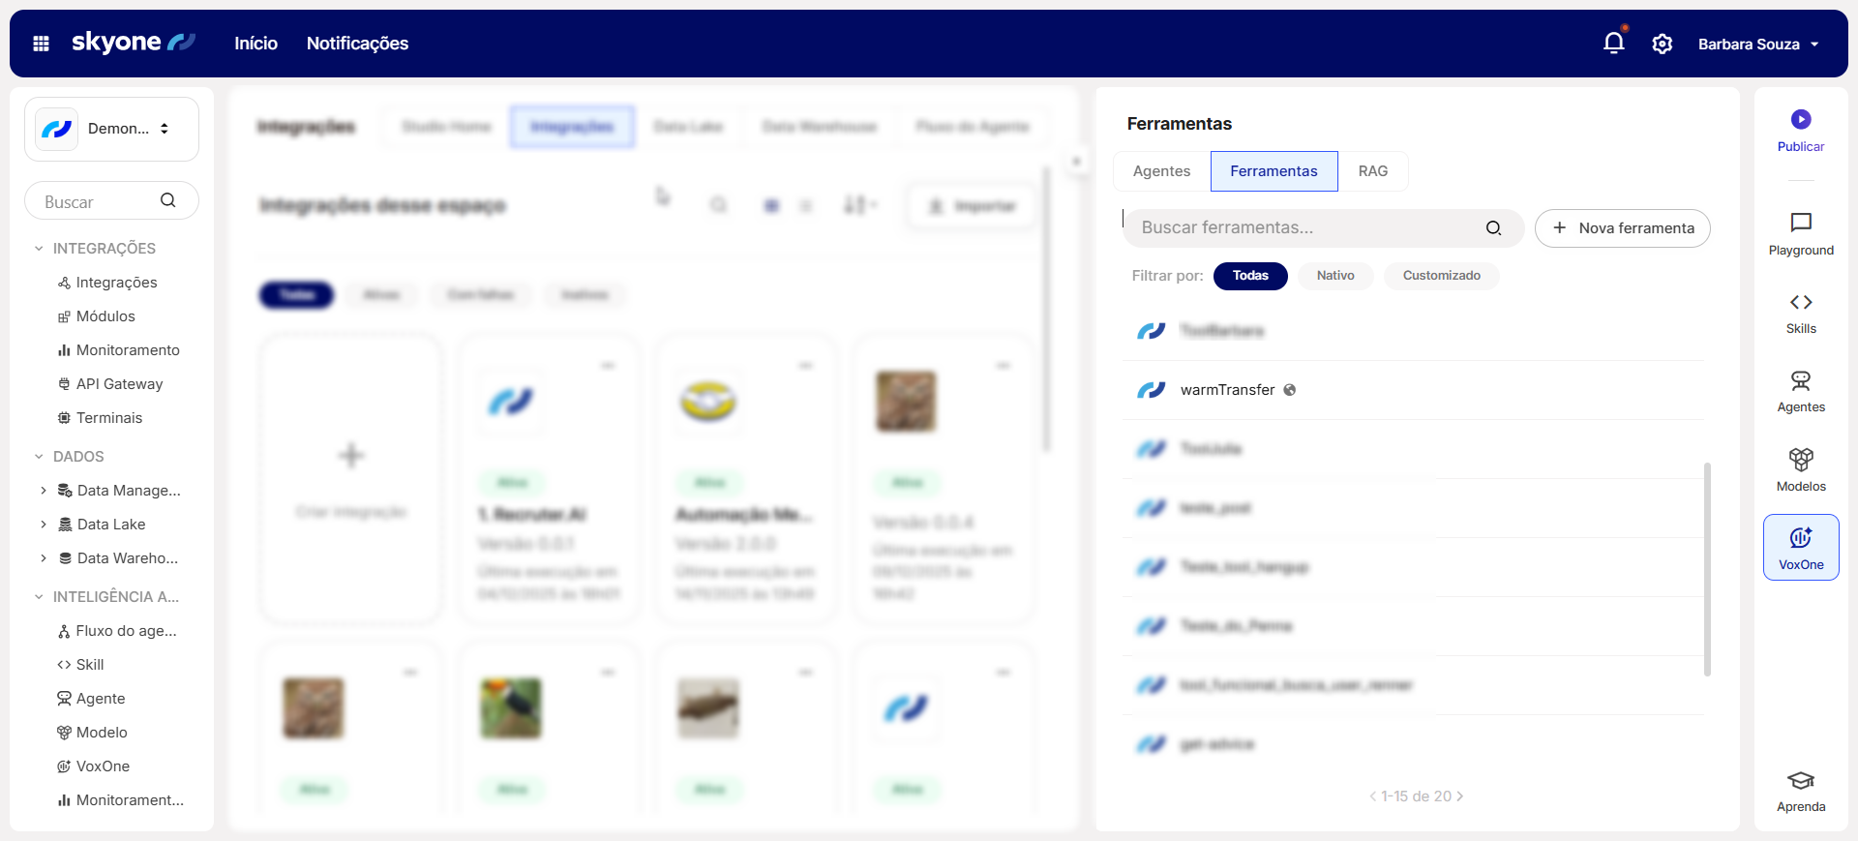Open Barbara Souza user dropdown
Screen dimensions: 1858x841
pos(1757,45)
